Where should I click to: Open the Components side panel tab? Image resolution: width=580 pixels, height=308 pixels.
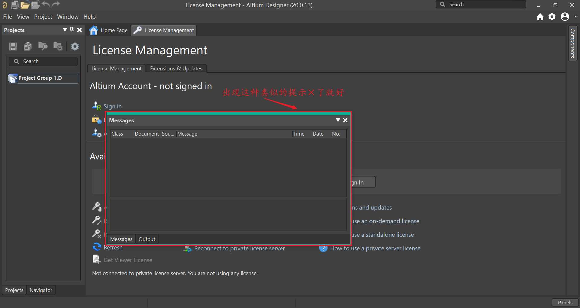(572, 43)
